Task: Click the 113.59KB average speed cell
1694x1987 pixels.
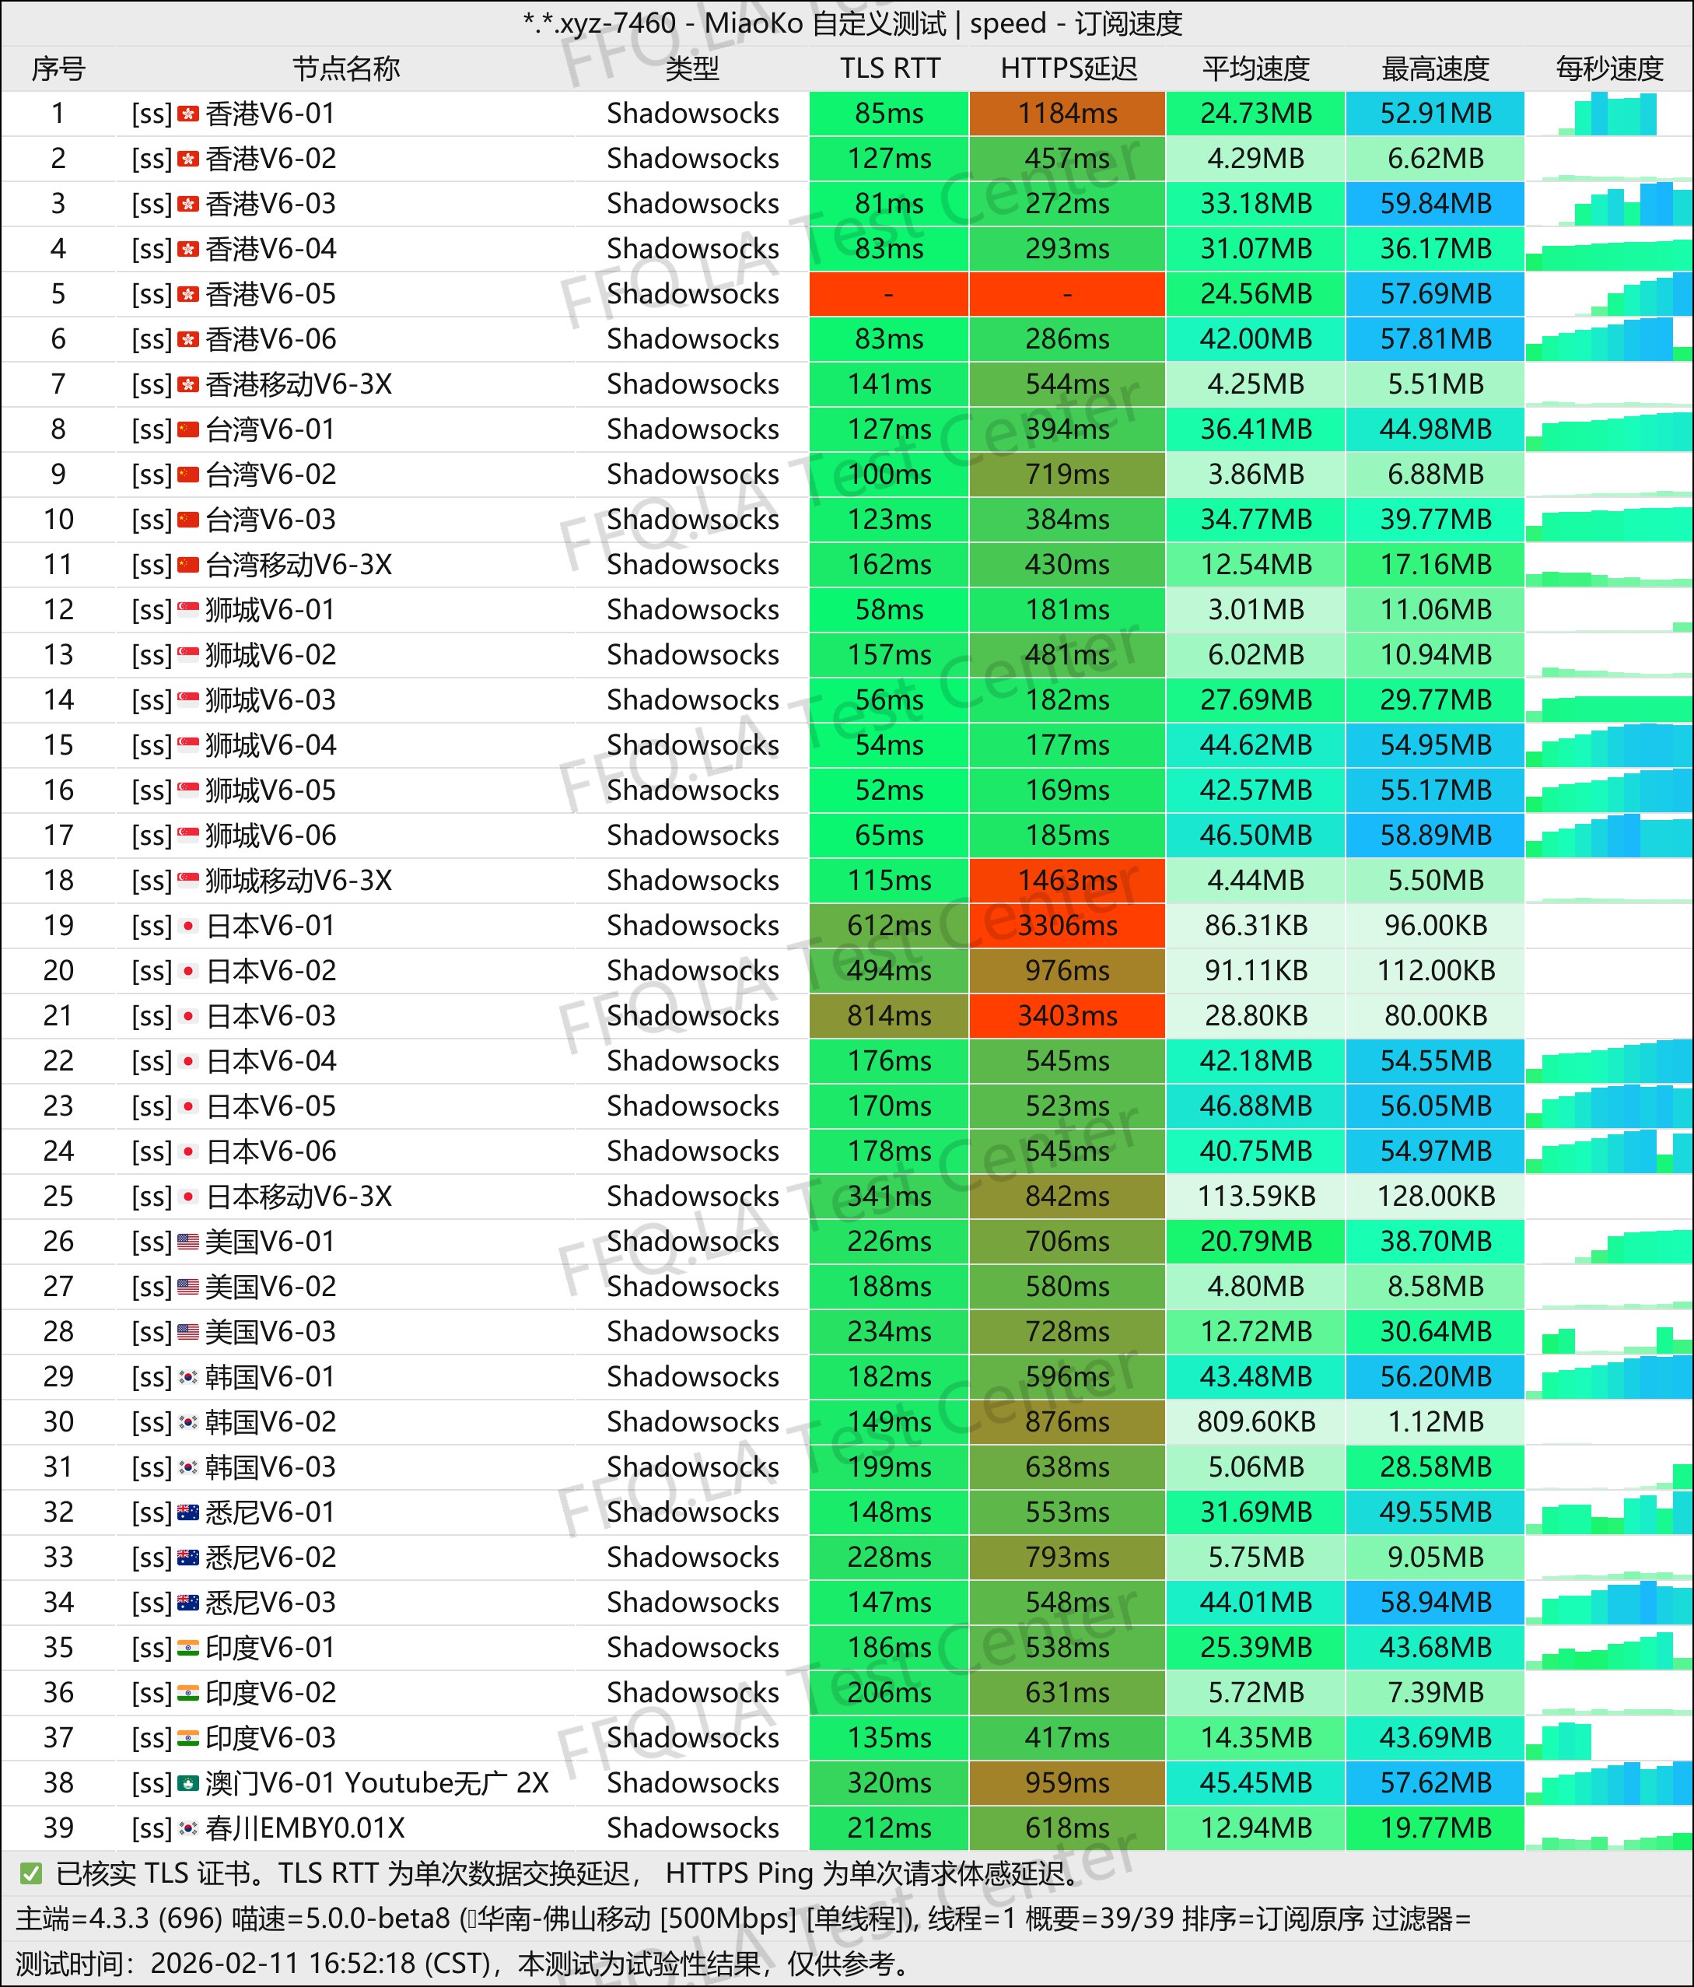Action: pos(1256,1196)
